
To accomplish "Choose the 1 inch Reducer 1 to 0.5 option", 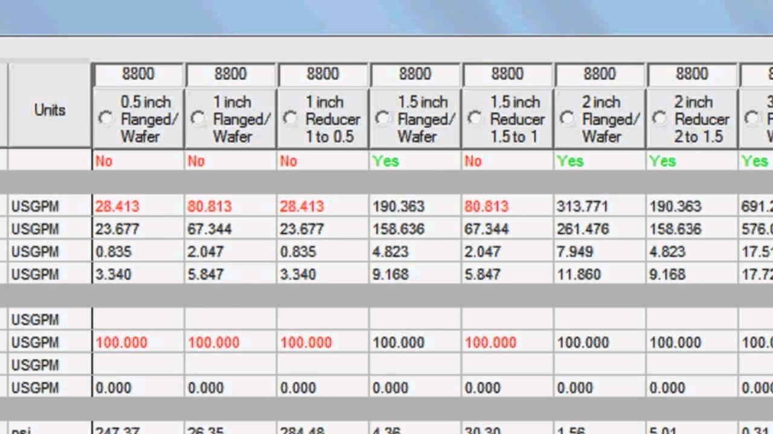I will coord(290,119).
